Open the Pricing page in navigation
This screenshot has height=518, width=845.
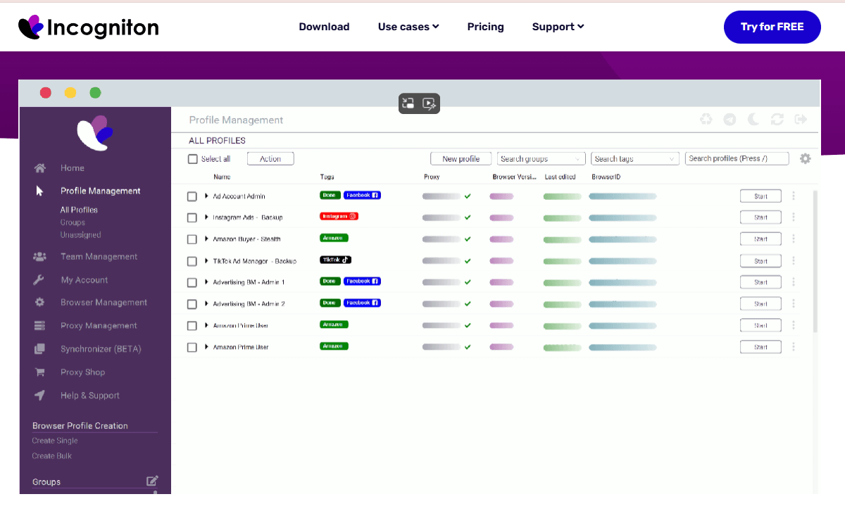(x=485, y=27)
